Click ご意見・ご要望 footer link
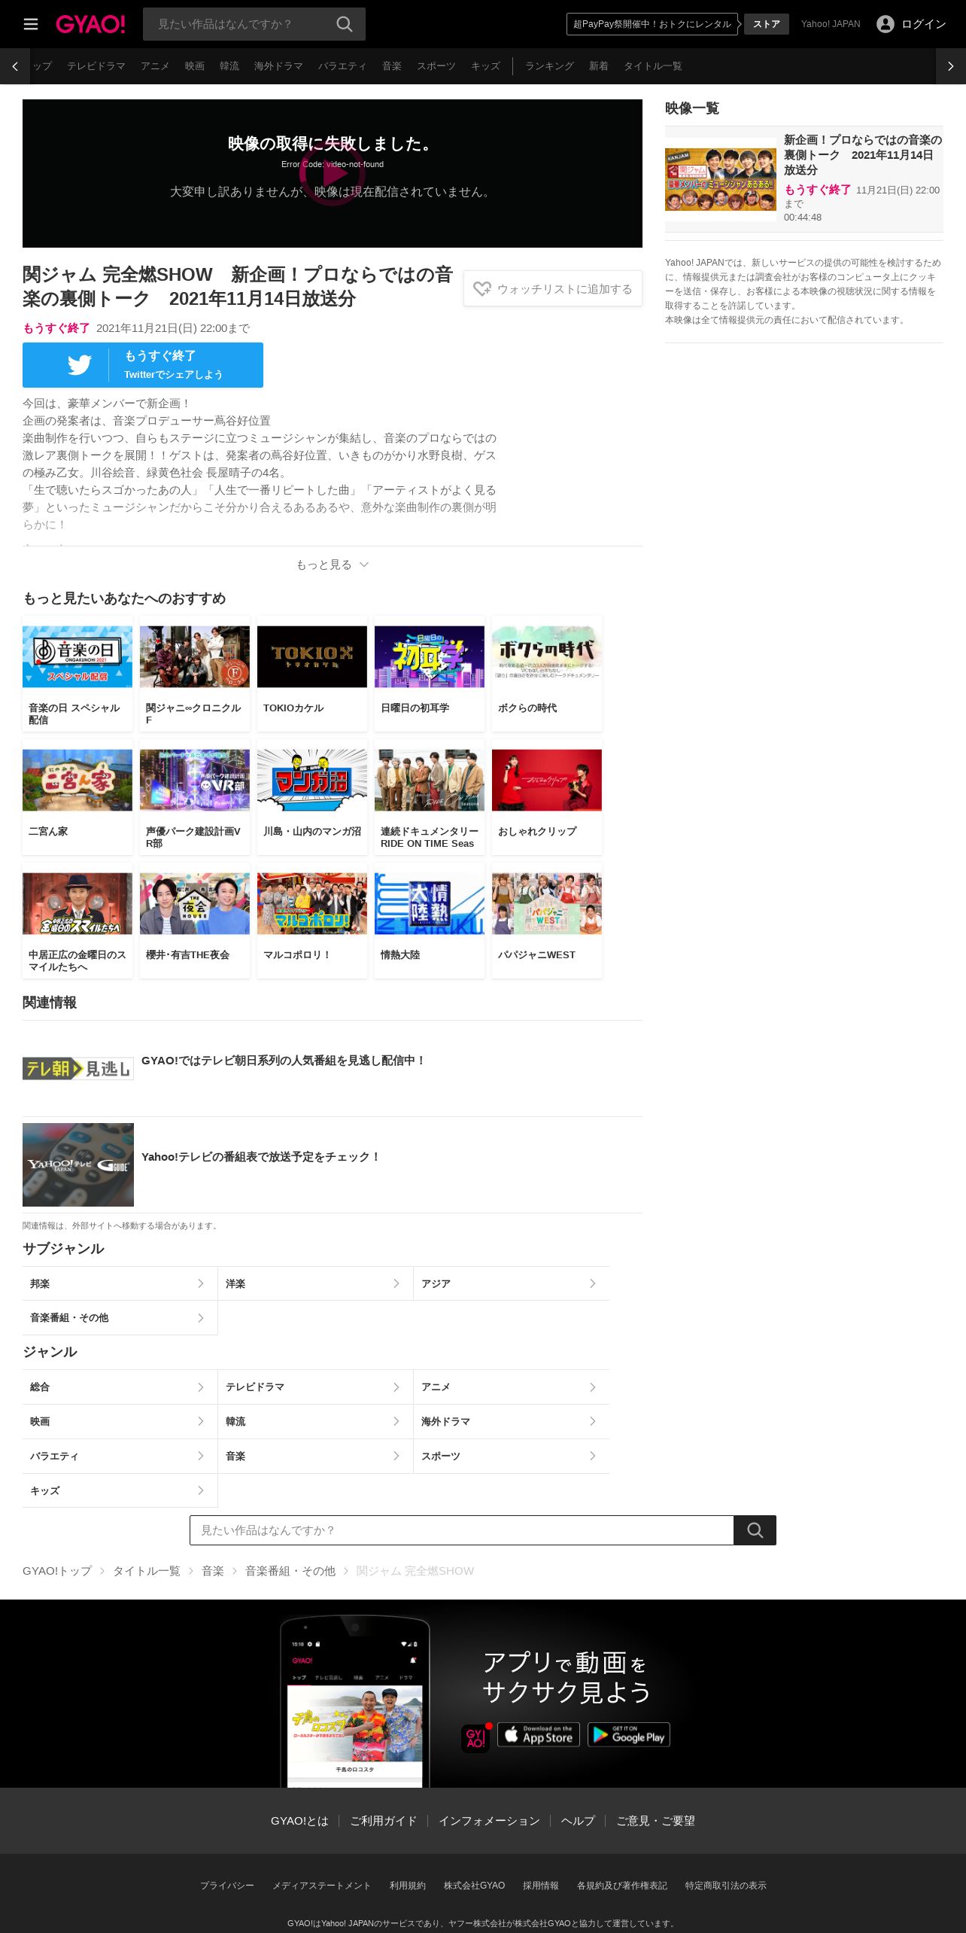The image size is (966, 1933). (655, 1821)
